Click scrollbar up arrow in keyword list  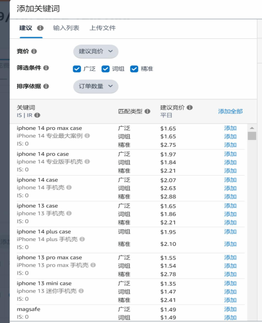252,128
